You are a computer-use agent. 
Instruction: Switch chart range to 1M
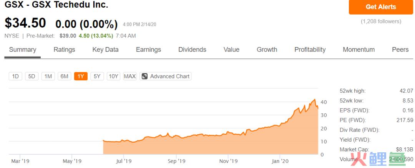pos(48,76)
